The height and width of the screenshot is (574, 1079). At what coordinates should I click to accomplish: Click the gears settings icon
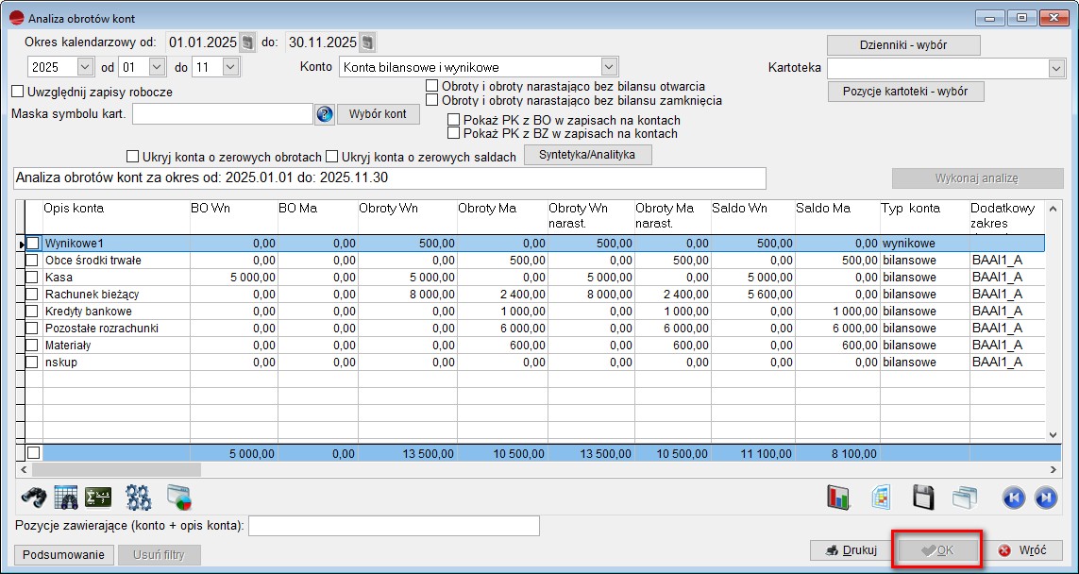(x=139, y=497)
